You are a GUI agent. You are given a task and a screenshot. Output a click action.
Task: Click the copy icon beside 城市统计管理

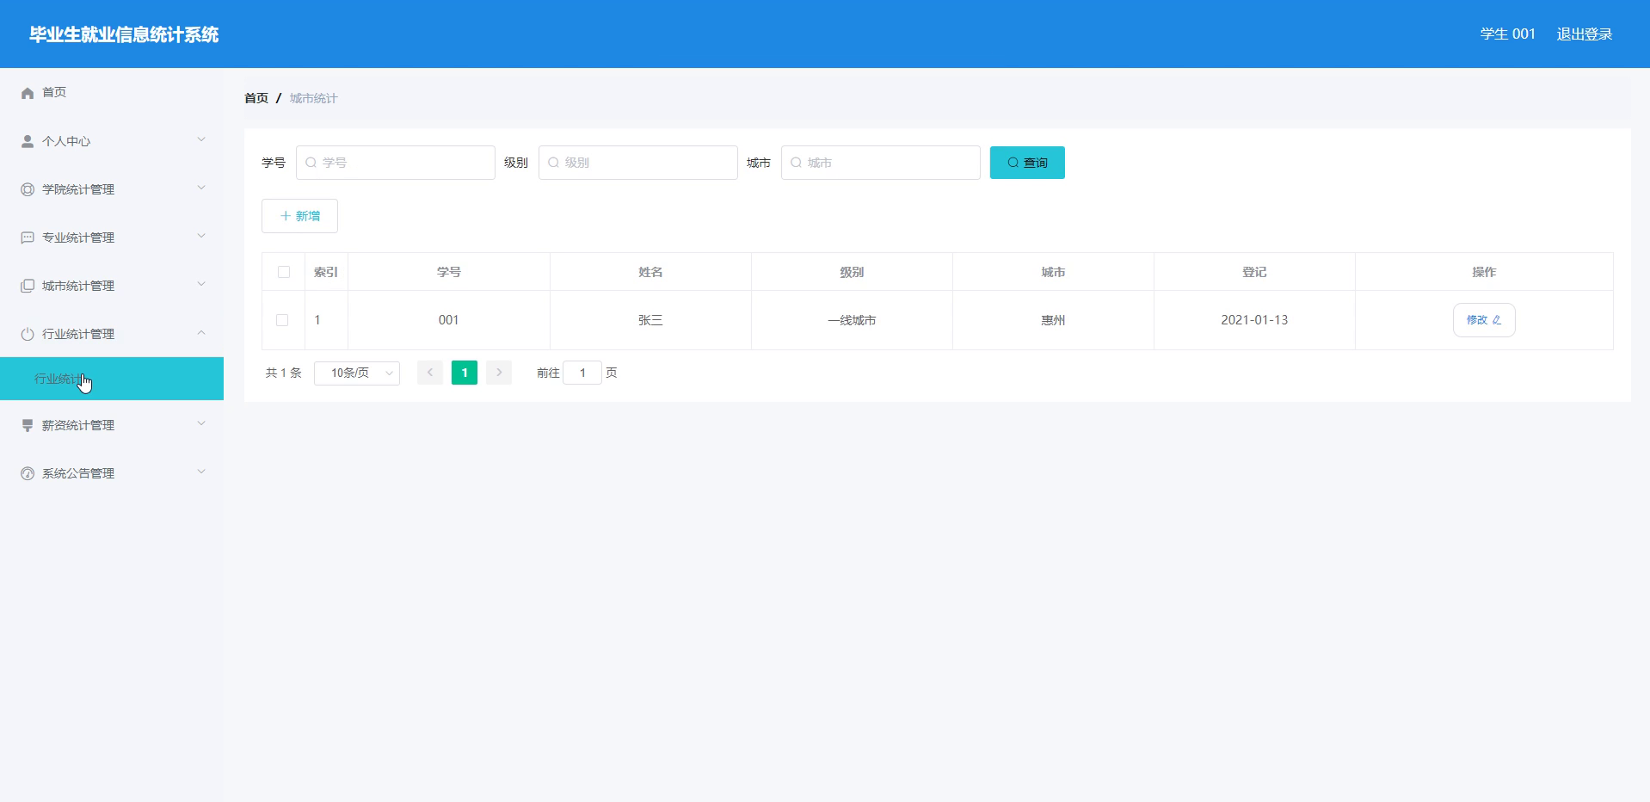28,286
